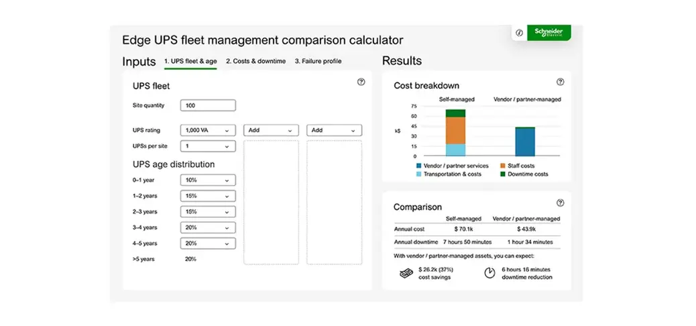Click the self-managed light blue transportation bar

point(455,150)
